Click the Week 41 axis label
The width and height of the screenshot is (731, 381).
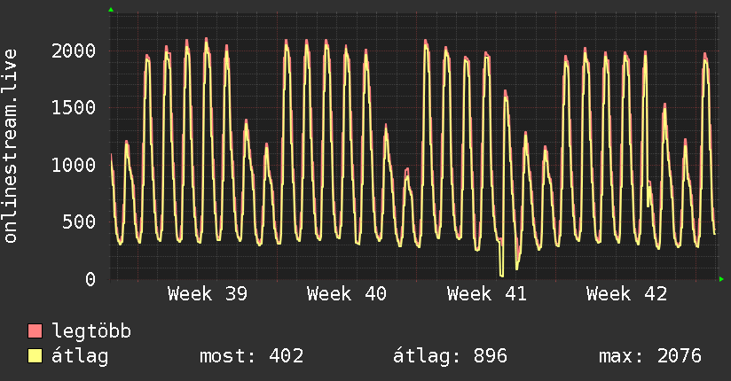[x=486, y=294]
